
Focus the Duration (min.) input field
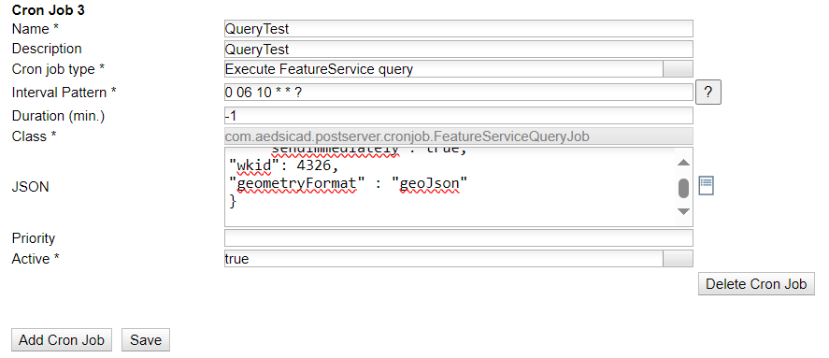(x=458, y=115)
